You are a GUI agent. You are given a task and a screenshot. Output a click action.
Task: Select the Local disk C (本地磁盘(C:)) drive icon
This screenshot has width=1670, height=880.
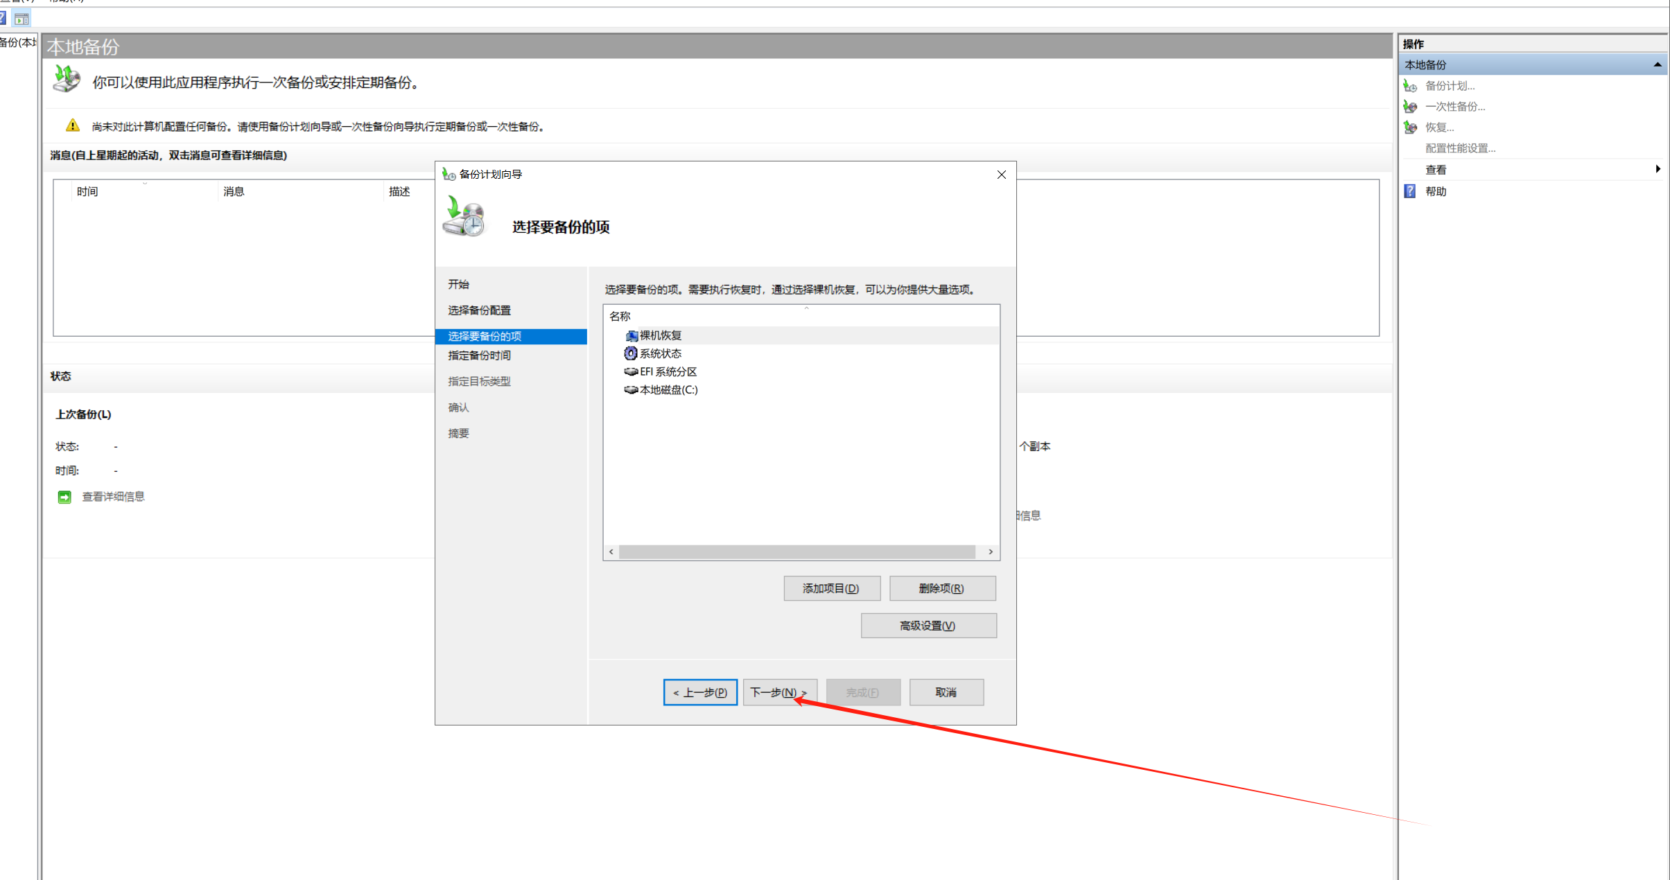point(631,390)
